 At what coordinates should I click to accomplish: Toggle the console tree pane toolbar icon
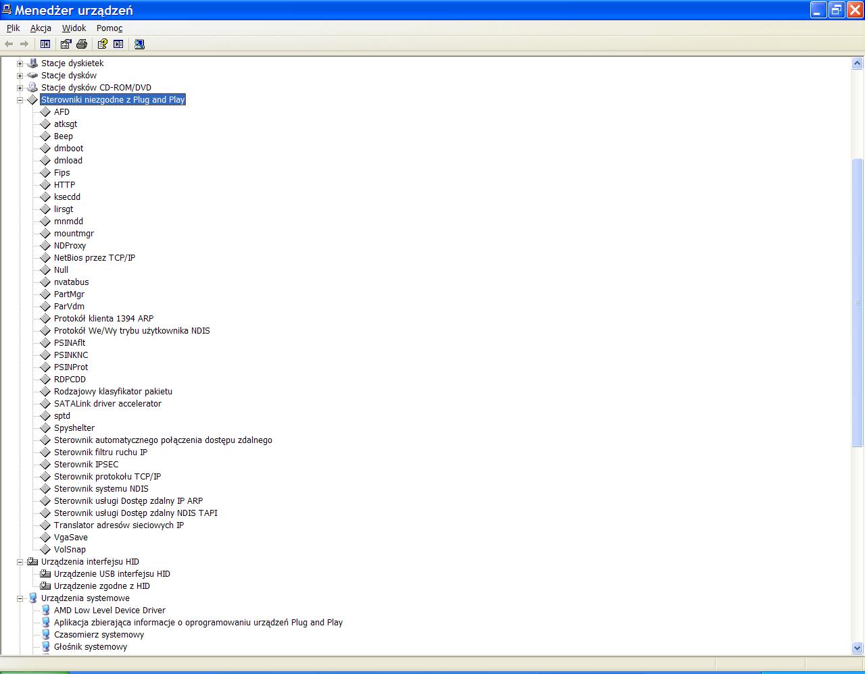click(45, 44)
